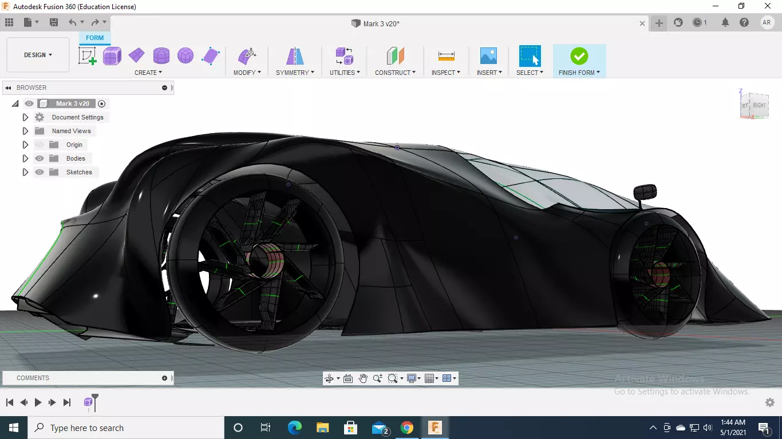Expand the Comments panel with the plus button

point(165,378)
